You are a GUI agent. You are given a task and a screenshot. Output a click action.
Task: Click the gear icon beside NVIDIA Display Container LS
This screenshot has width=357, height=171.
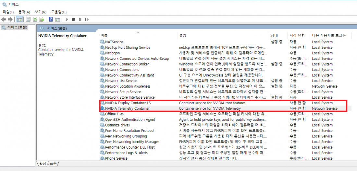[102, 103]
